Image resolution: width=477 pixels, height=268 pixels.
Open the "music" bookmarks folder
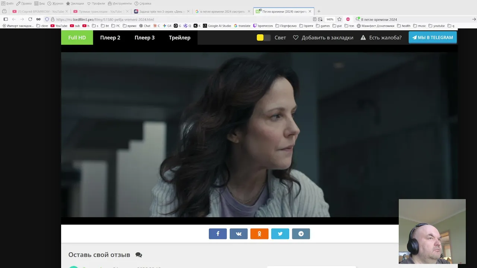(x=420, y=26)
